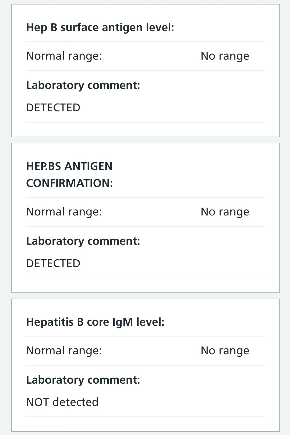The image size is (290, 435).
Task: Click Normal range label in core IgM card
Action: 64,351
